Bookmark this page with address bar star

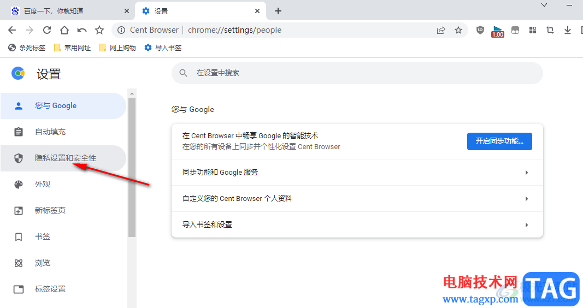tap(458, 30)
